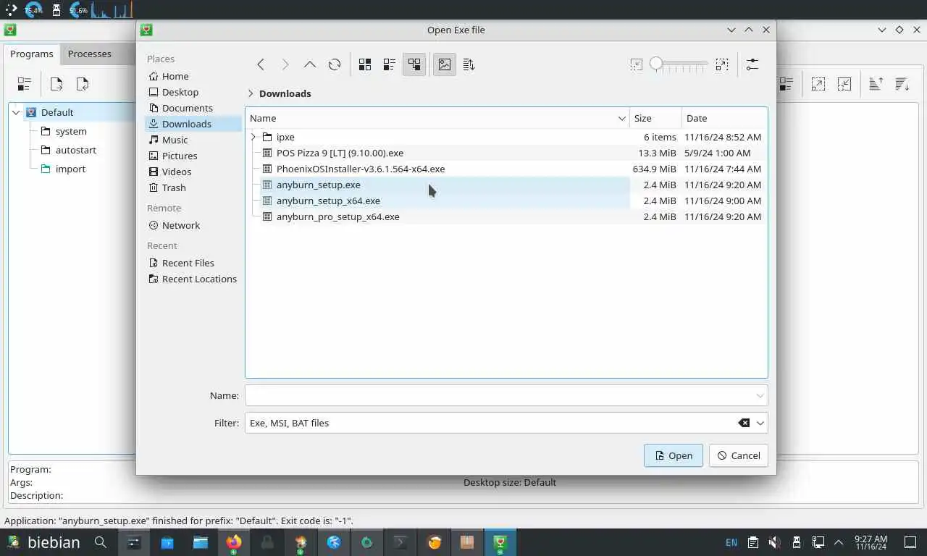This screenshot has height=556, width=927.
Task: Toggle the file preview panel button
Action: [445, 64]
